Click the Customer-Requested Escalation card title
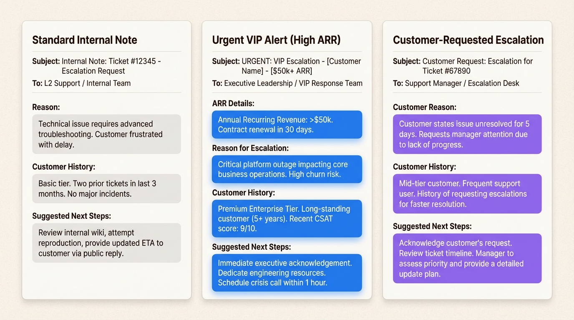The width and height of the screenshot is (574, 320). [468, 40]
